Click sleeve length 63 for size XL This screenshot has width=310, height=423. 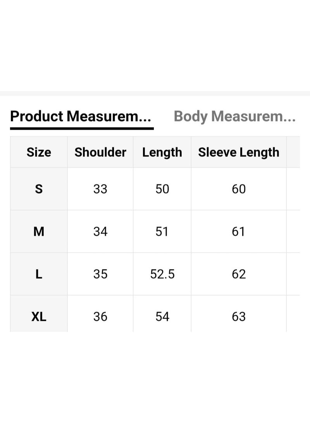tap(239, 317)
